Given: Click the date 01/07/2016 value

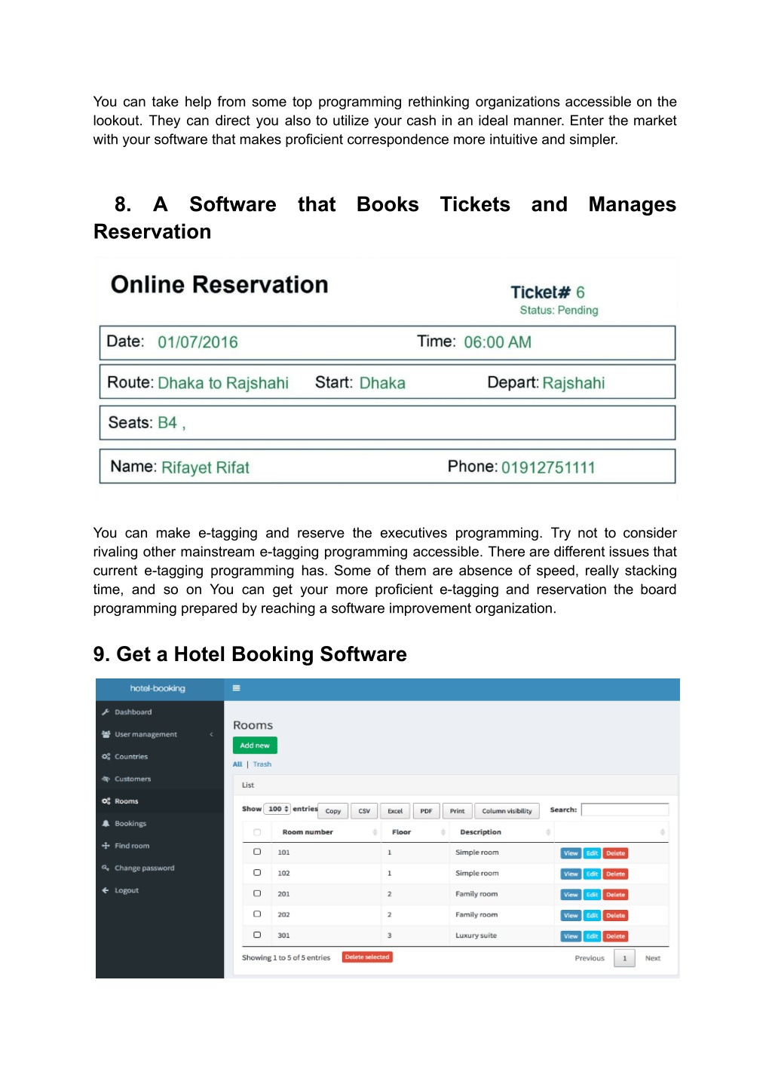Looking at the screenshot, I should click(x=198, y=342).
